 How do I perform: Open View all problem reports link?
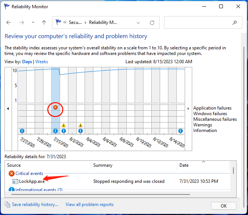(90, 205)
